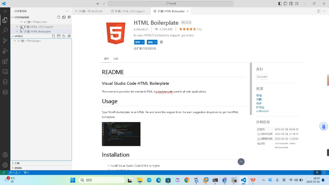Open the Run and Debug view

coord(5,51)
